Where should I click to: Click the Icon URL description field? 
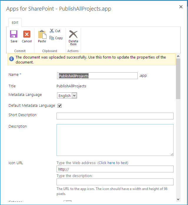tap(115, 182)
